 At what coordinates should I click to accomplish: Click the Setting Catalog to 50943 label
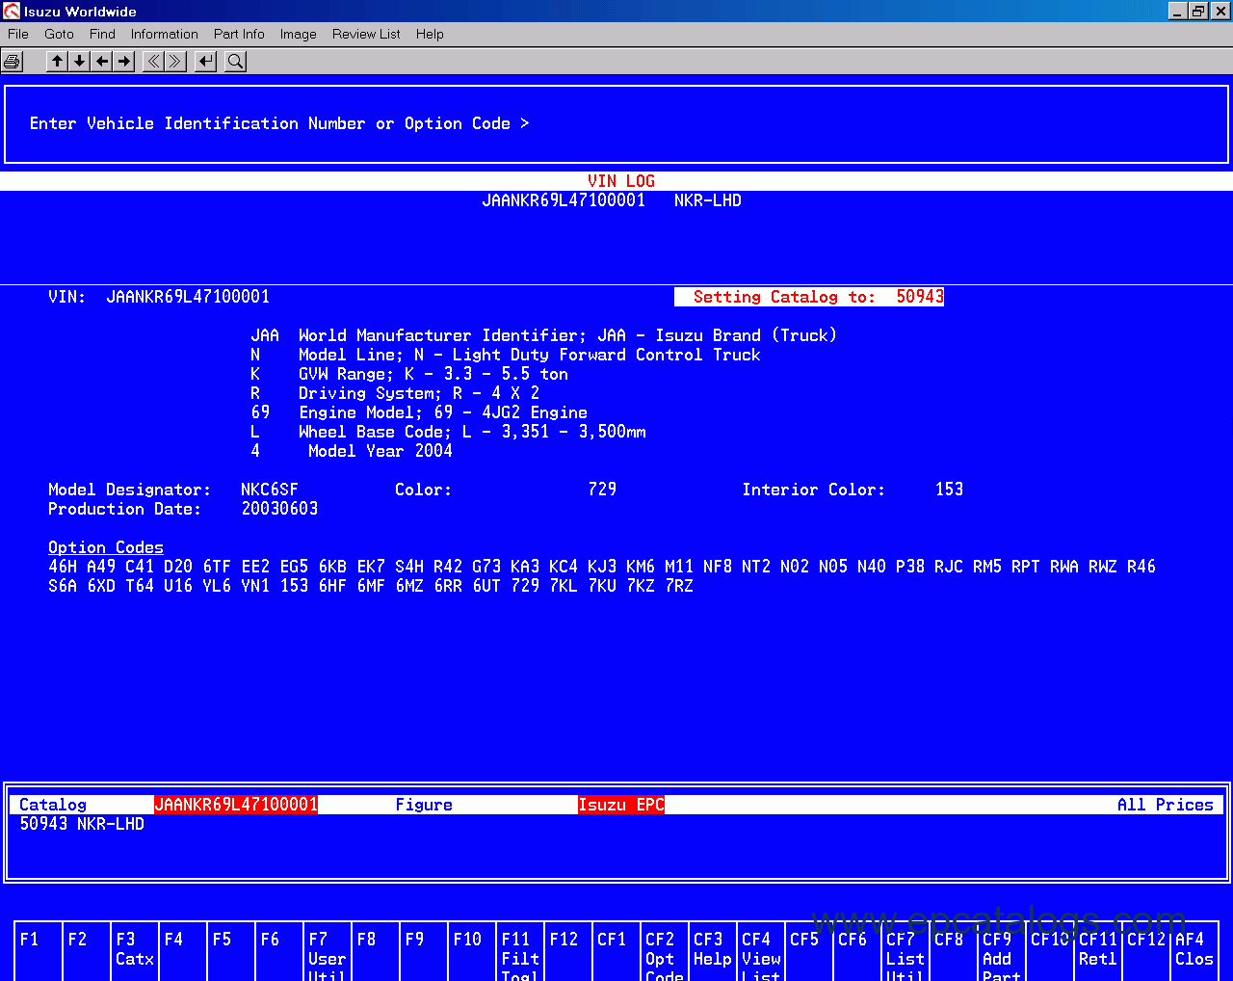coord(809,297)
